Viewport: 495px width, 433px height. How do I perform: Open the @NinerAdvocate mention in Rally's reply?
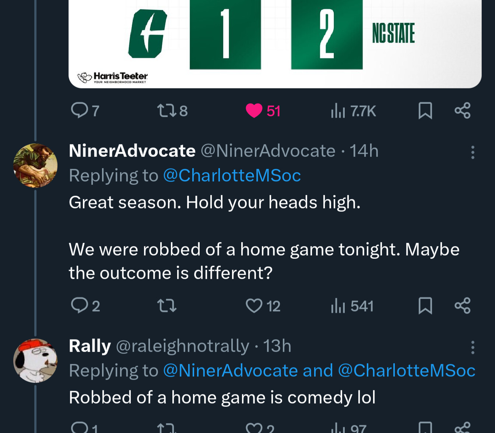(x=230, y=370)
